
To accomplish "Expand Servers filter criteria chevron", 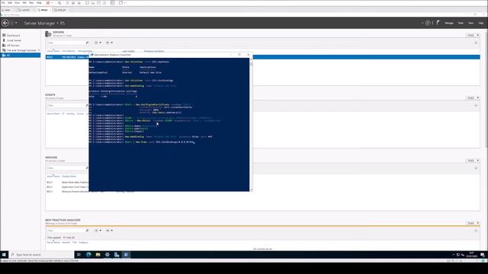I will 476,43.
